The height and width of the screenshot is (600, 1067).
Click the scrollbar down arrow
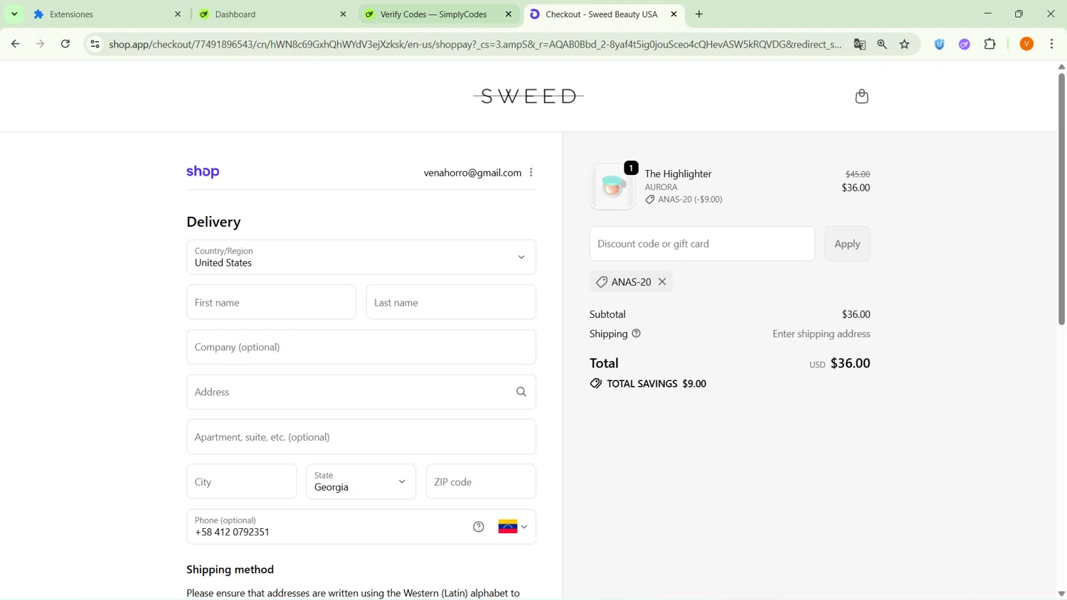click(1061, 594)
